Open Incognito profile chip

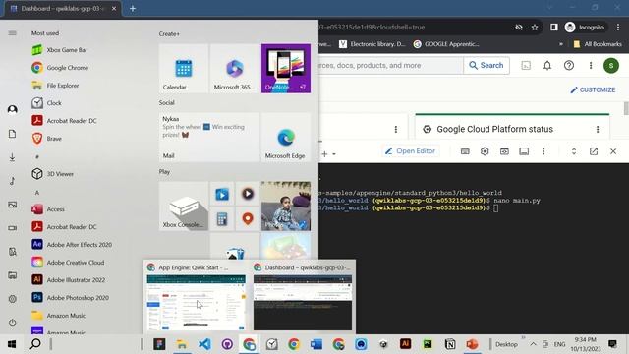[585, 28]
